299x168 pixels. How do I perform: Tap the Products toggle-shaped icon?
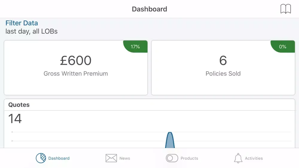[x=172, y=158]
